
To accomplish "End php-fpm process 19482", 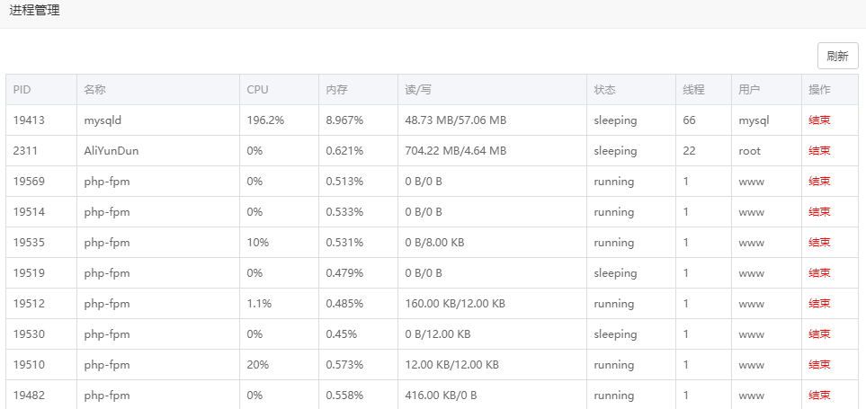I will tap(819, 396).
